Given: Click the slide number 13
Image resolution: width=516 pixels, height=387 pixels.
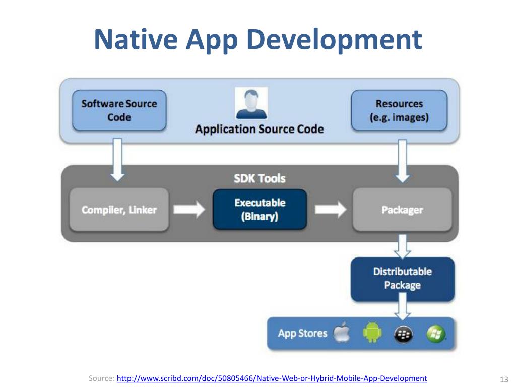Looking at the screenshot, I should point(504,379).
